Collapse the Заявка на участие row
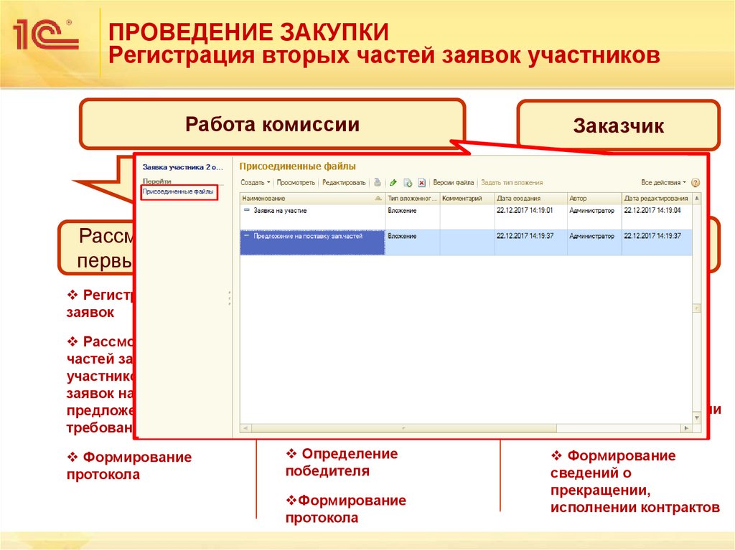The height and width of the screenshot is (550, 735). (248, 210)
